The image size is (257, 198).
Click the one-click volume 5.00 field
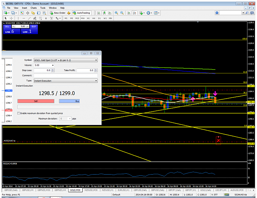21,26
